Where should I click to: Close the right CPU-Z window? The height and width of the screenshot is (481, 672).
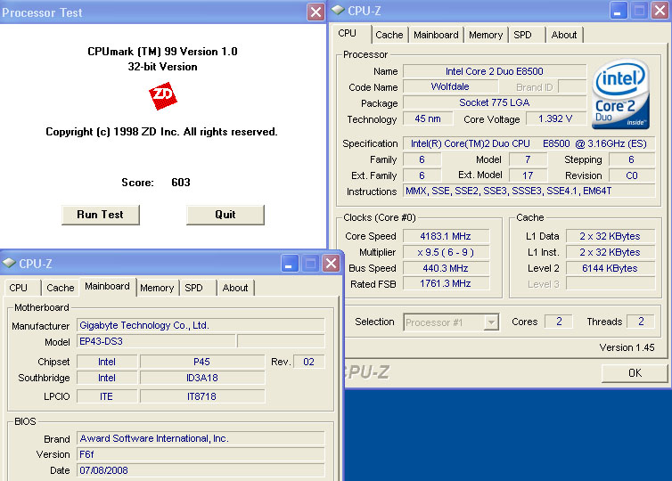point(660,11)
